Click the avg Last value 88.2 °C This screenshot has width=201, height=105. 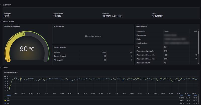pos(181,98)
